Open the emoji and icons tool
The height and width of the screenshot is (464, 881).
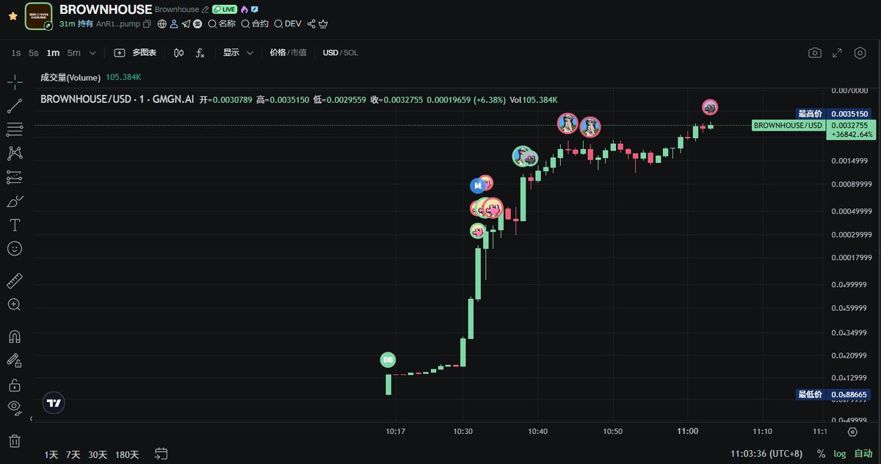point(15,249)
